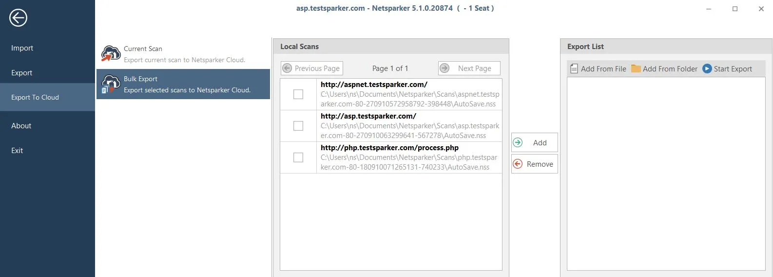The width and height of the screenshot is (773, 277).
Task: Click Add From Folder label
Action: [670, 69]
